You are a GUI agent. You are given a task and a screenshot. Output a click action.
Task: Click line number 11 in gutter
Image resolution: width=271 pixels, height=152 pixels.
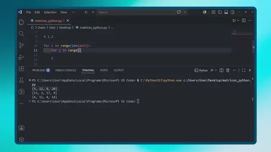pyautogui.click(x=36, y=50)
